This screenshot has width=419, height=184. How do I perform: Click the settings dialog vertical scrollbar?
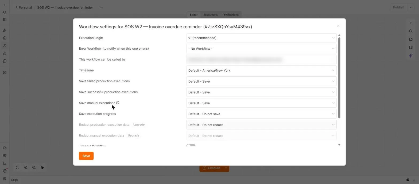(x=339, y=78)
